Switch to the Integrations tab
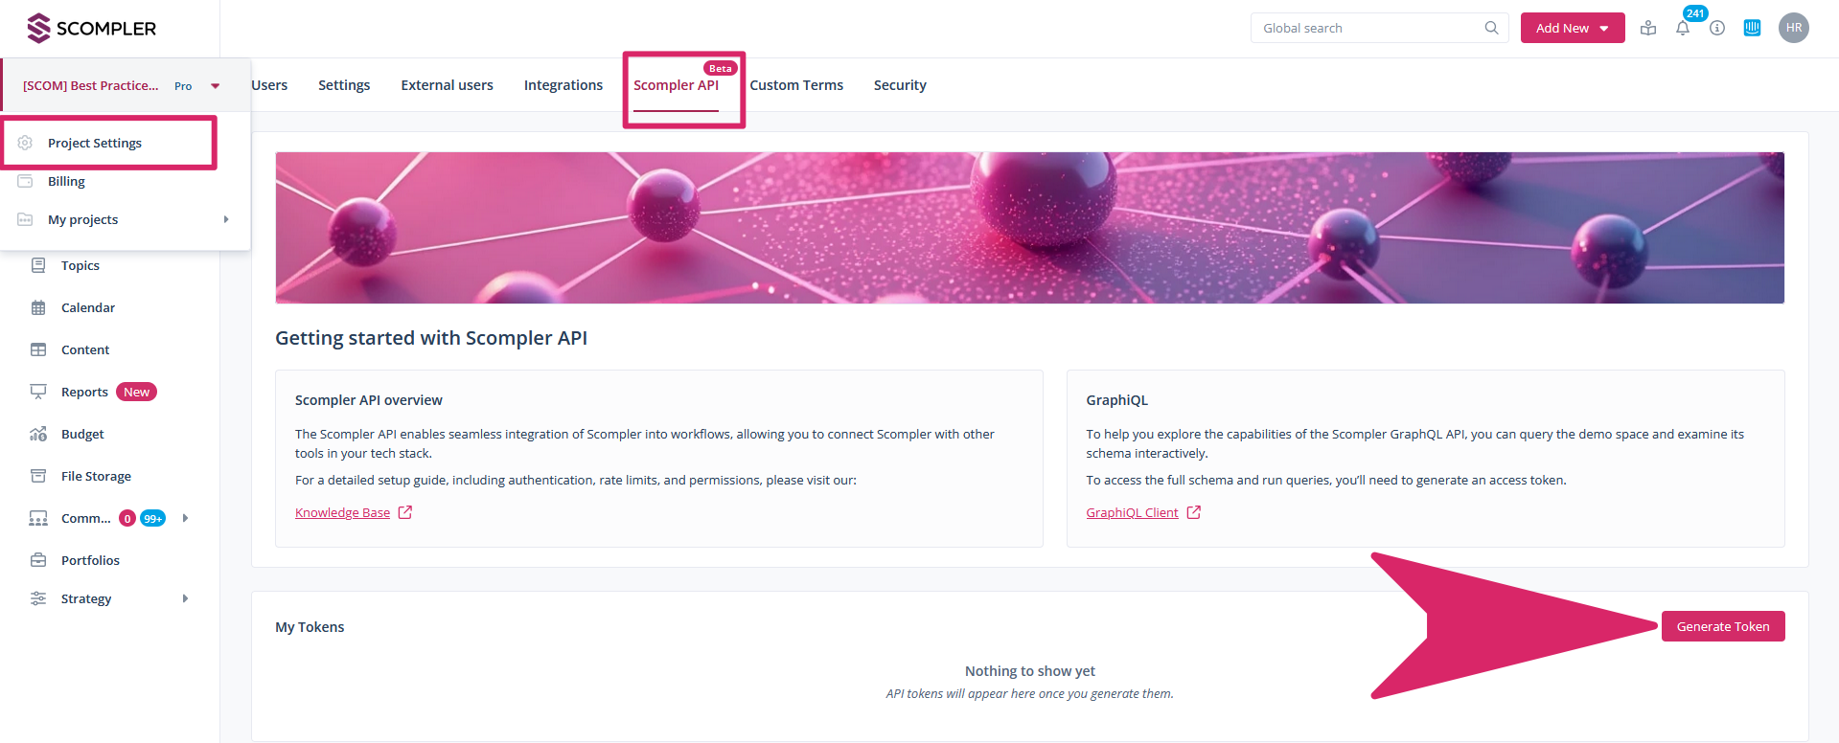 tap(563, 85)
